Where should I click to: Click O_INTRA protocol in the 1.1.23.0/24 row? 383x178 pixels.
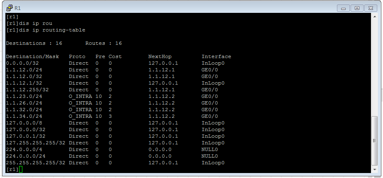pos(80,96)
